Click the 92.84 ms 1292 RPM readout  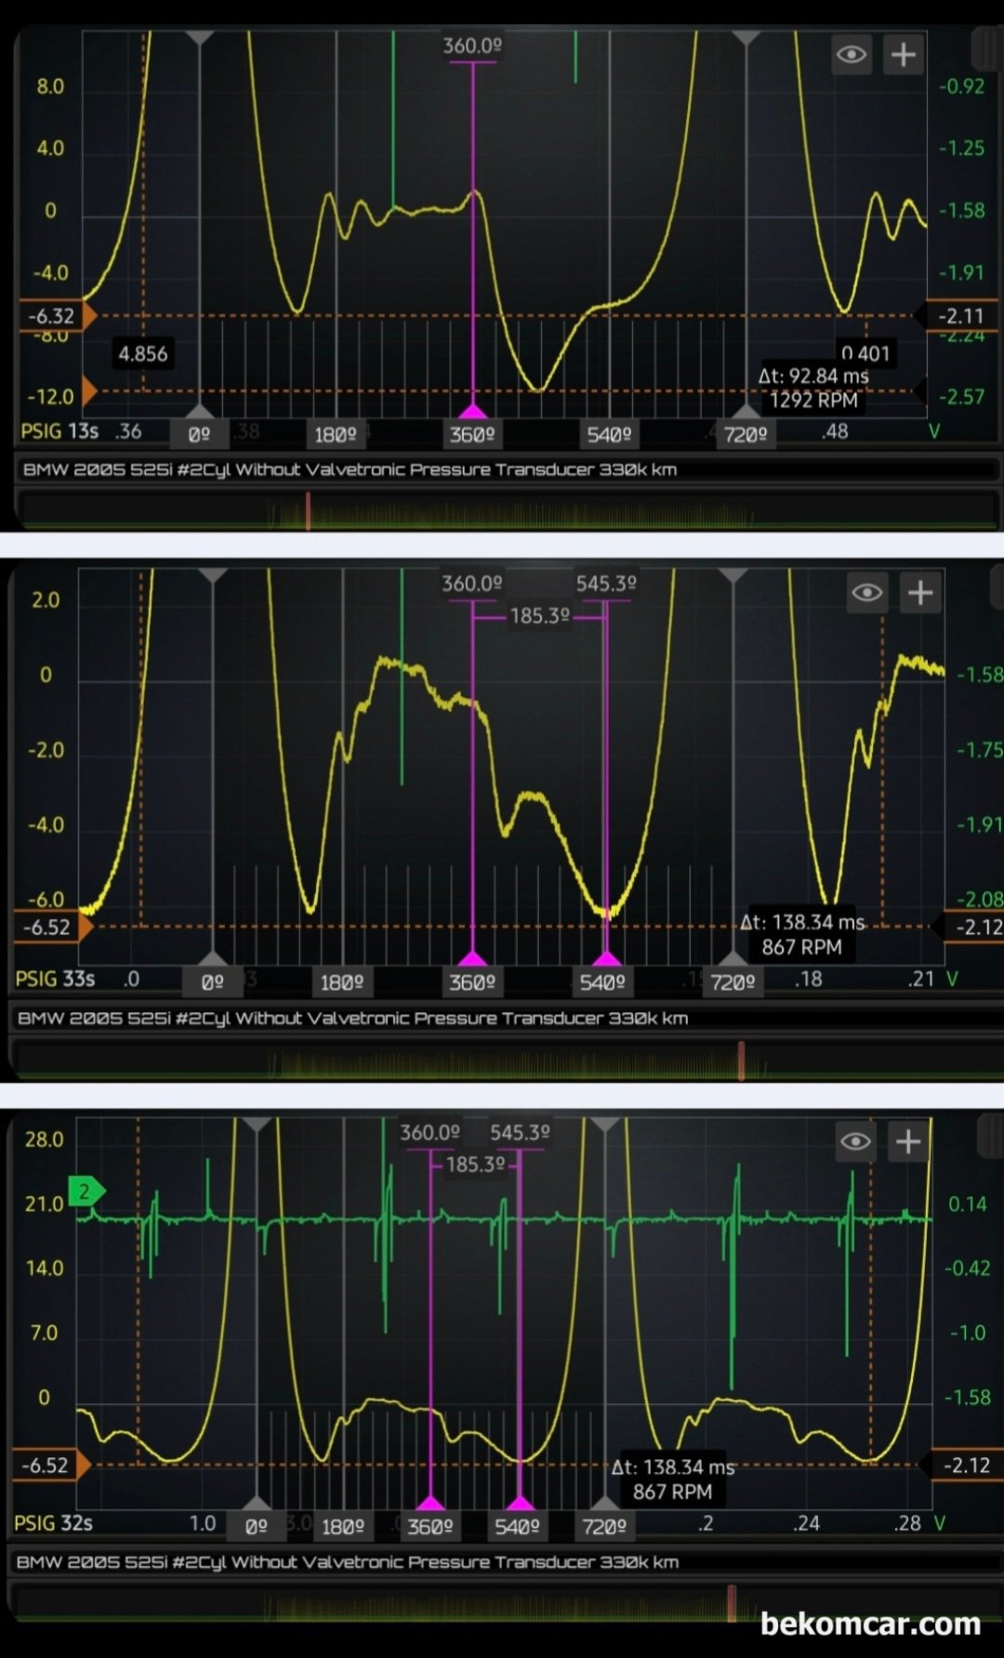(813, 388)
